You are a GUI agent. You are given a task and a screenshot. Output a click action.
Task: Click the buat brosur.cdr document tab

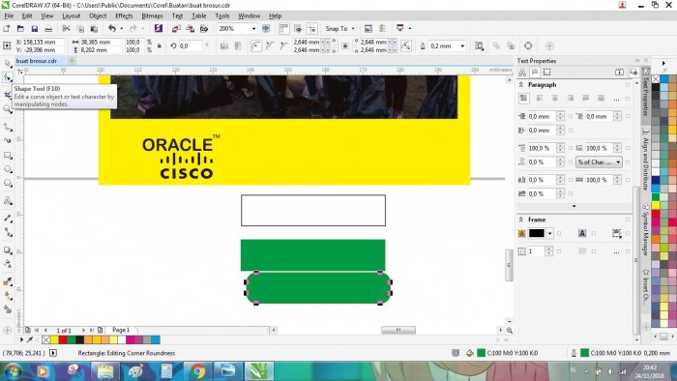pos(37,61)
